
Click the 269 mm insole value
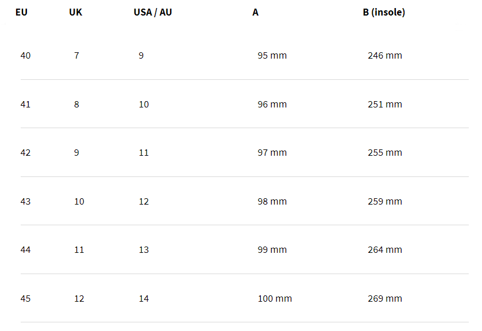[x=385, y=299]
